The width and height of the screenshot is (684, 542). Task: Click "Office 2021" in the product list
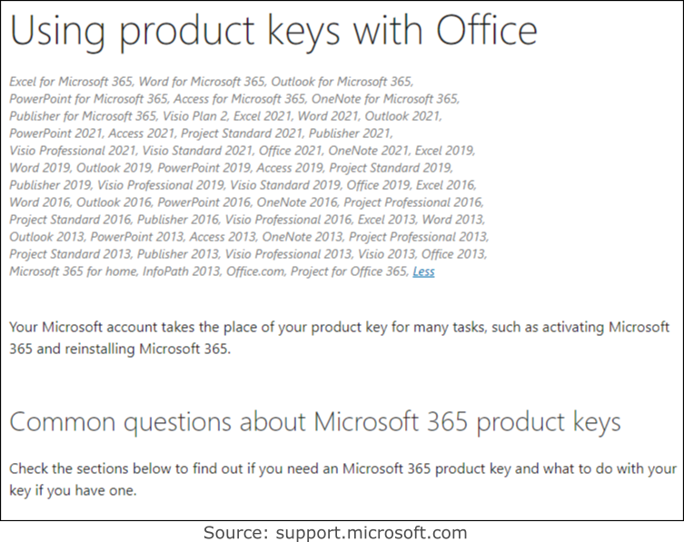point(291,151)
